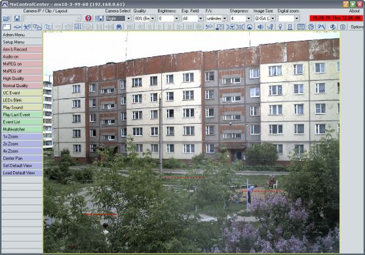
Task: Click the speaker audio icon
Action: (x=260, y=27)
